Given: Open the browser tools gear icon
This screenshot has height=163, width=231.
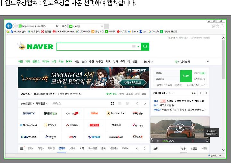Looking at the screenshot, I should coord(222,26).
